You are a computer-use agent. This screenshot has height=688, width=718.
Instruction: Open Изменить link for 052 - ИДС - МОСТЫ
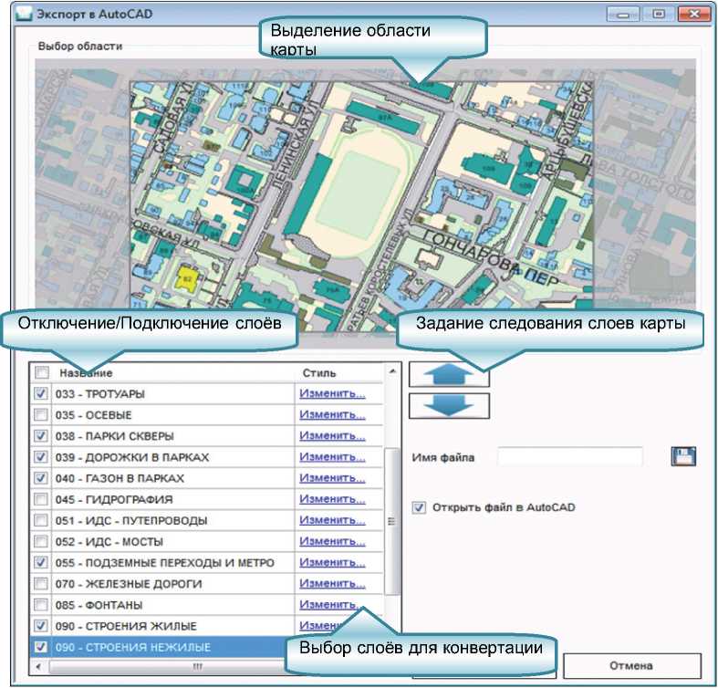tap(332, 541)
